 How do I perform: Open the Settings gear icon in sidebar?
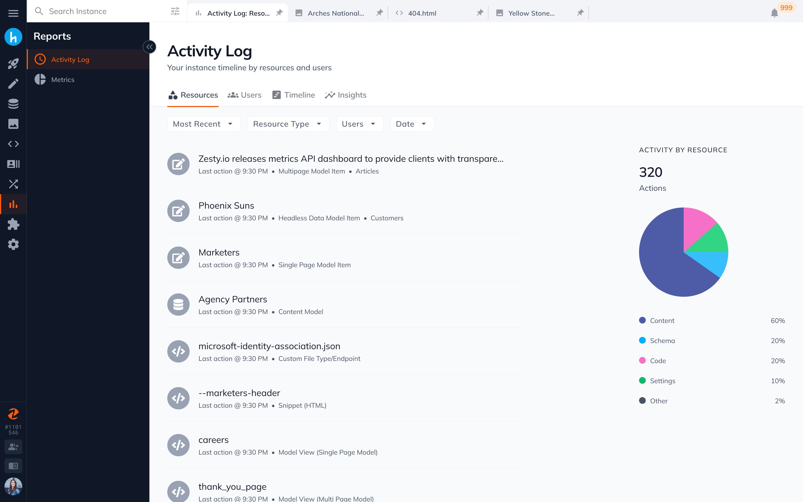click(x=13, y=244)
